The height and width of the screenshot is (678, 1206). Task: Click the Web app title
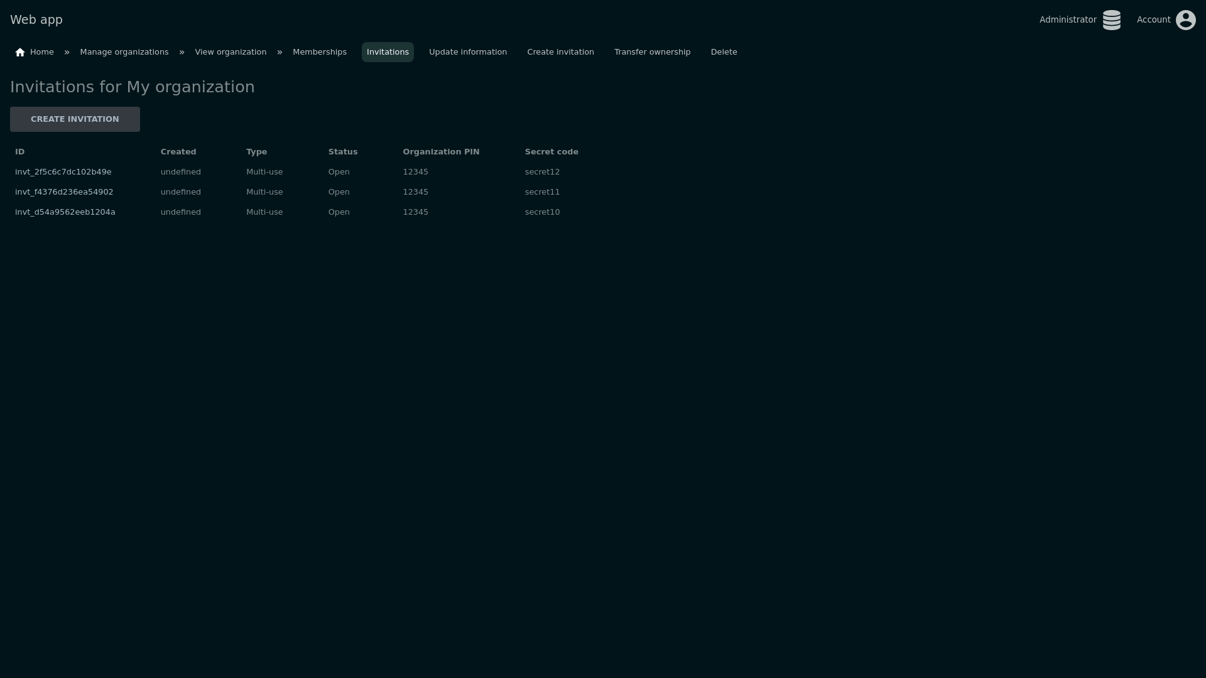pos(36,20)
